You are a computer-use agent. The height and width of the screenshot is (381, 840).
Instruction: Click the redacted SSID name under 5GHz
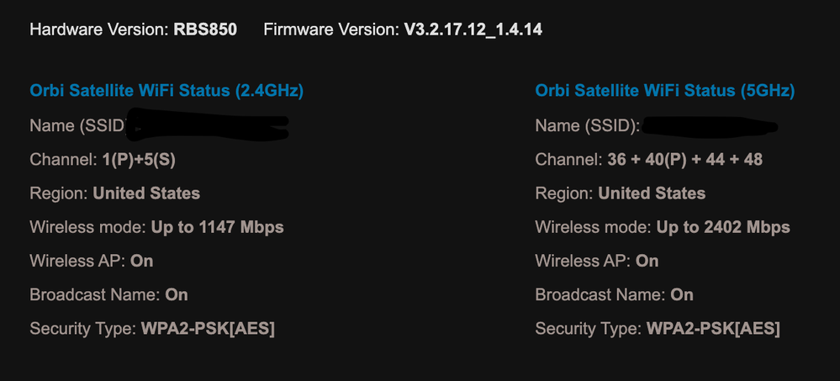click(711, 126)
